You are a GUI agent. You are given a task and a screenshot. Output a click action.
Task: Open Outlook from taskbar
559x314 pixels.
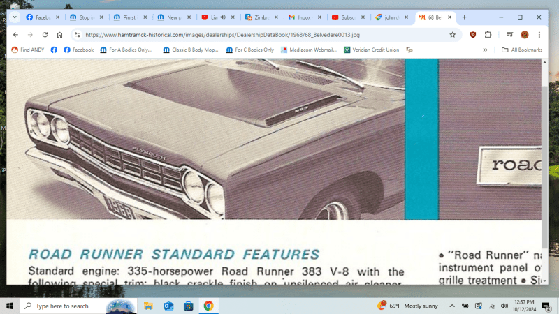click(x=168, y=306)
